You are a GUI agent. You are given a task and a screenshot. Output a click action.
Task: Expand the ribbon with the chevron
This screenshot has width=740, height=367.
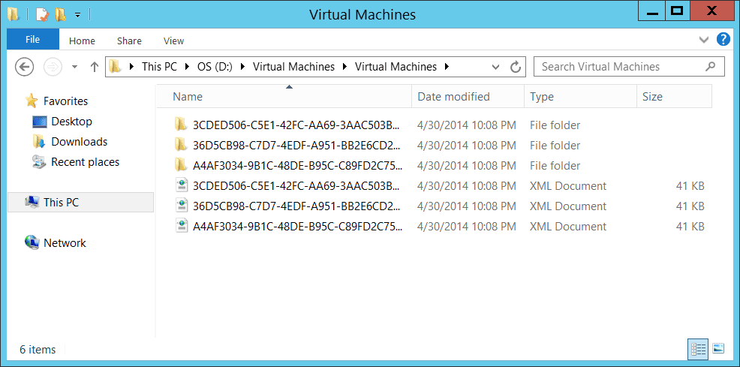703,40
